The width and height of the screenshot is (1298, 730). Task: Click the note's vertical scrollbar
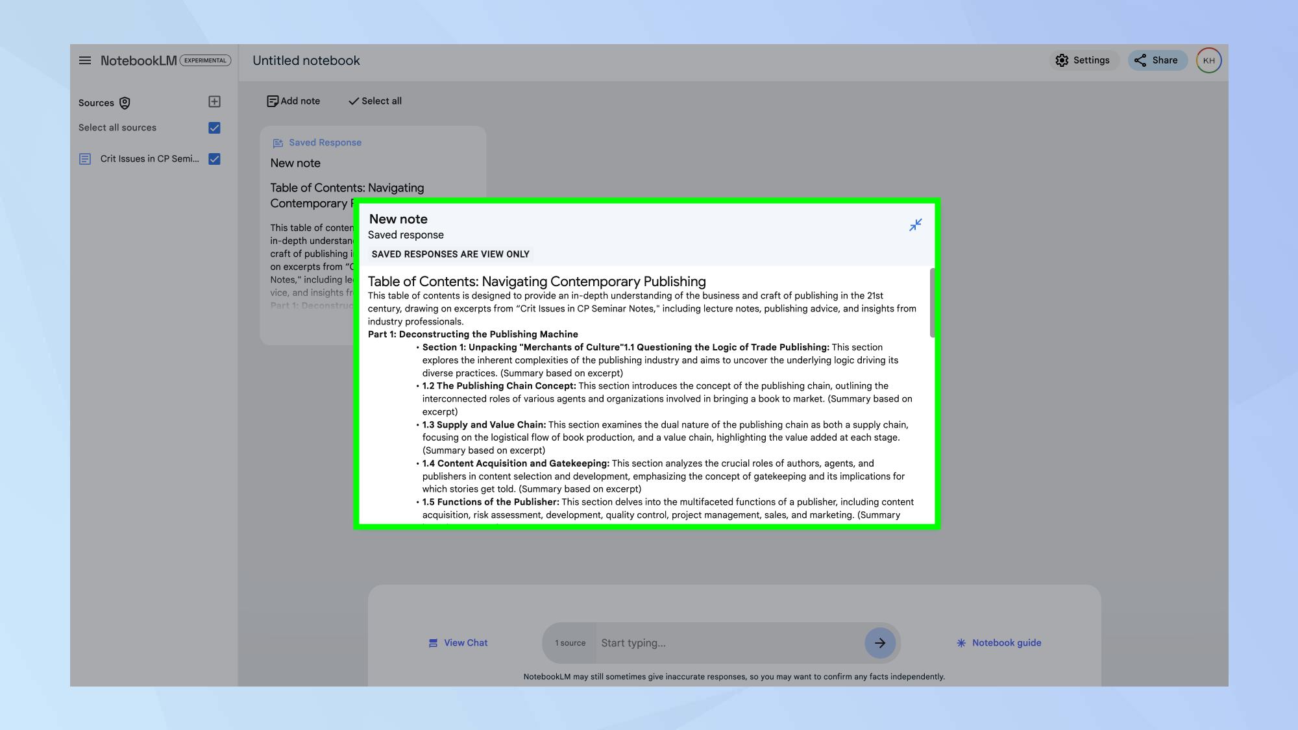932,303
